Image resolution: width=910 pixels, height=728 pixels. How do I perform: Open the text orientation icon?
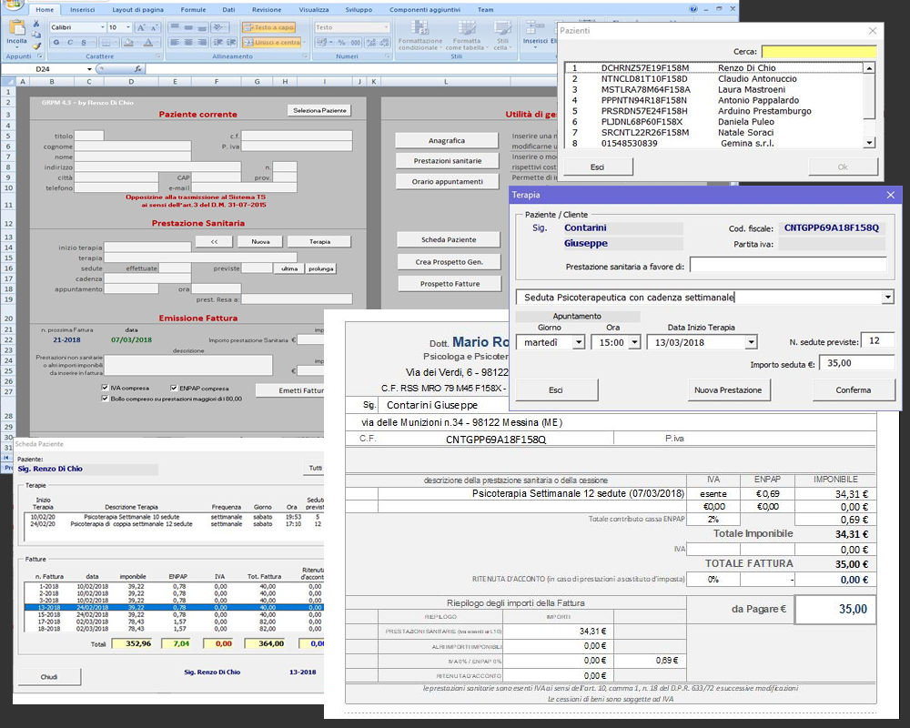coord(218,27)
